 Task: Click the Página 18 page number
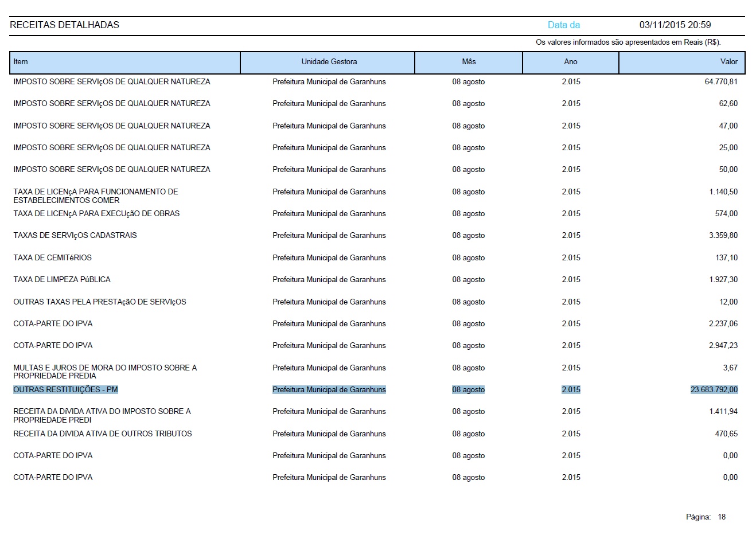(x=706, y=517)
